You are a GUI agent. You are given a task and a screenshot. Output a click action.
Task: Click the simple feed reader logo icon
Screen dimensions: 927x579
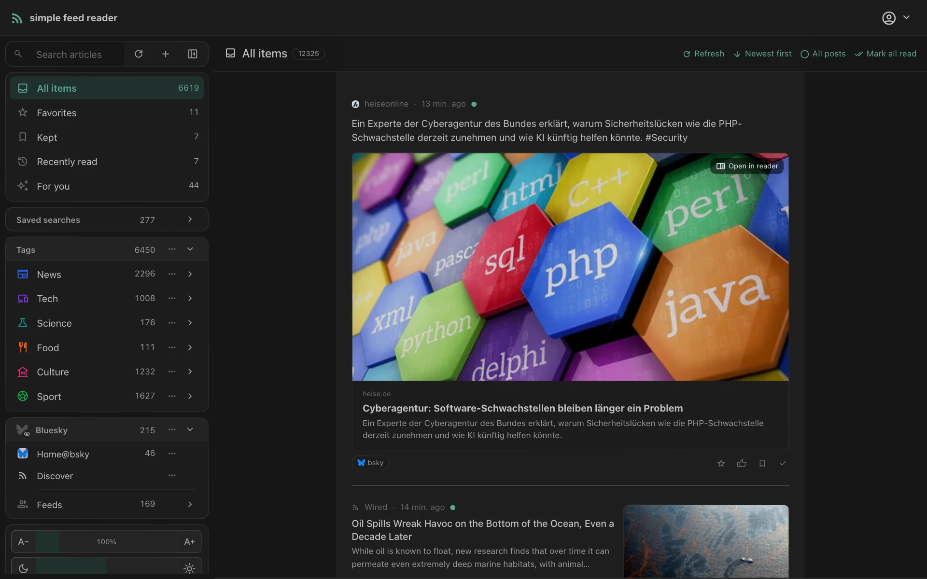point(17,18)
